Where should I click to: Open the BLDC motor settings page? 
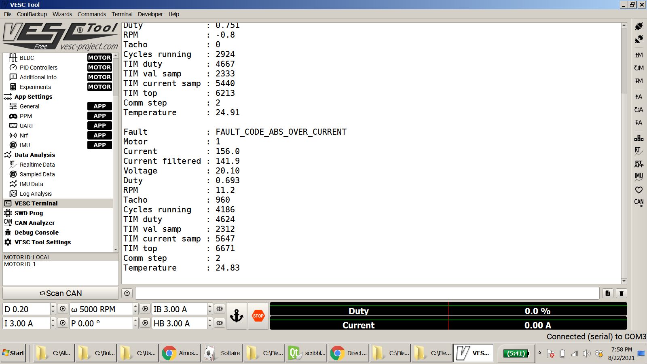point(58,58)
